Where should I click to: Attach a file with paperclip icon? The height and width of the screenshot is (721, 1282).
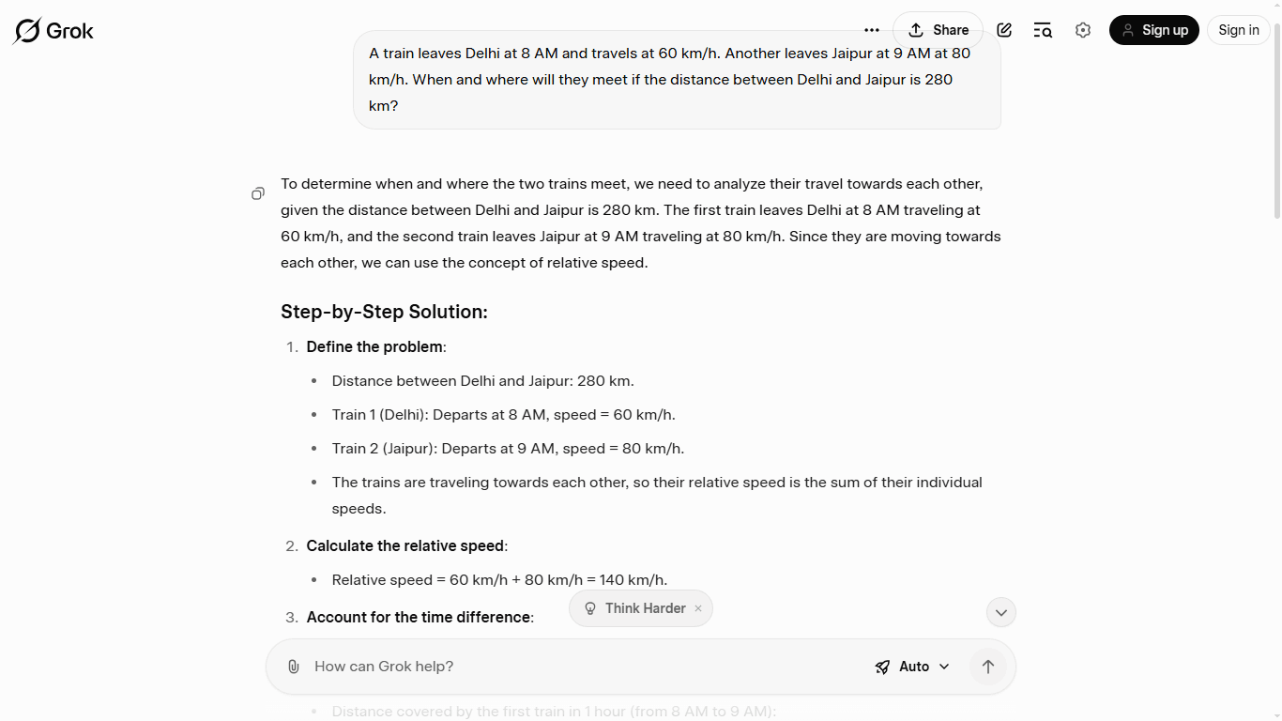[294, 667]
